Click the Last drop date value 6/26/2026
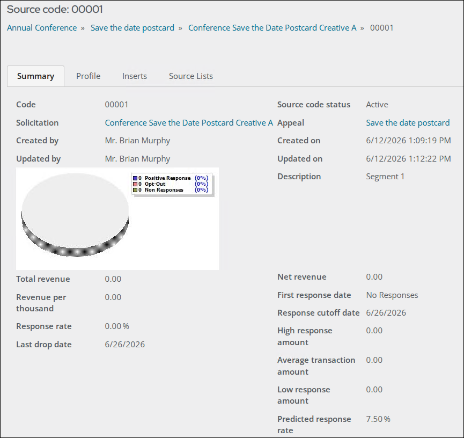The height and width of the screenshot is (438, 464). [x=125, y=345]
